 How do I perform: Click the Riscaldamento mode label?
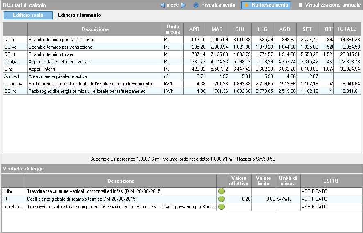(218, 5)
